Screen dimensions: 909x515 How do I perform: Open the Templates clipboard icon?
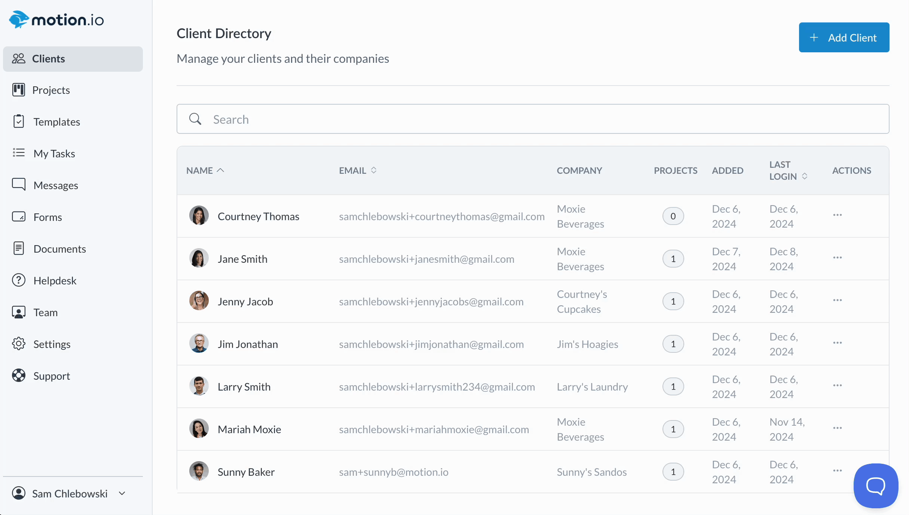point(19,121)
